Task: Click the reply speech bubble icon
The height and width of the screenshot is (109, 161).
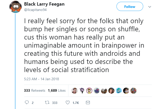Action: pyautogui.click(x=26, y=103)
